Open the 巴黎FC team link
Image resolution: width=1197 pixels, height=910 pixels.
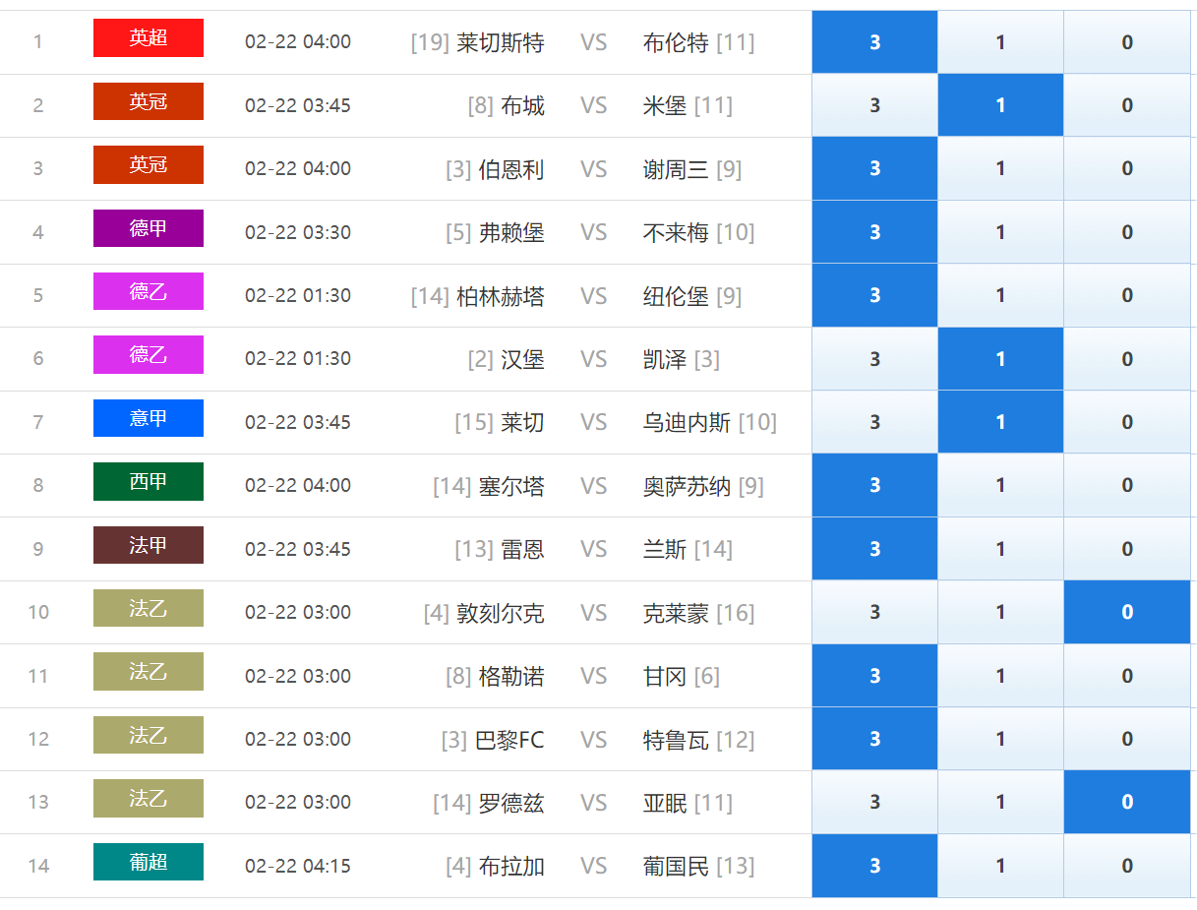click(x=509, y=740)
